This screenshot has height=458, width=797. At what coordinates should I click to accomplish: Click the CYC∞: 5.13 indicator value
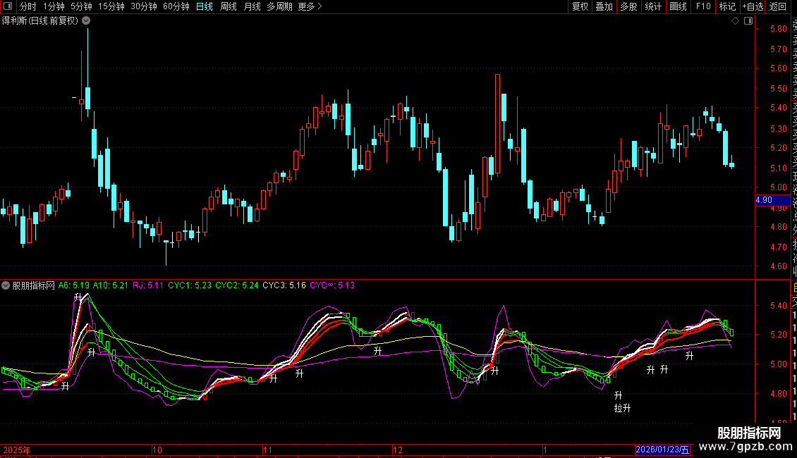click(x=332, y=285)
